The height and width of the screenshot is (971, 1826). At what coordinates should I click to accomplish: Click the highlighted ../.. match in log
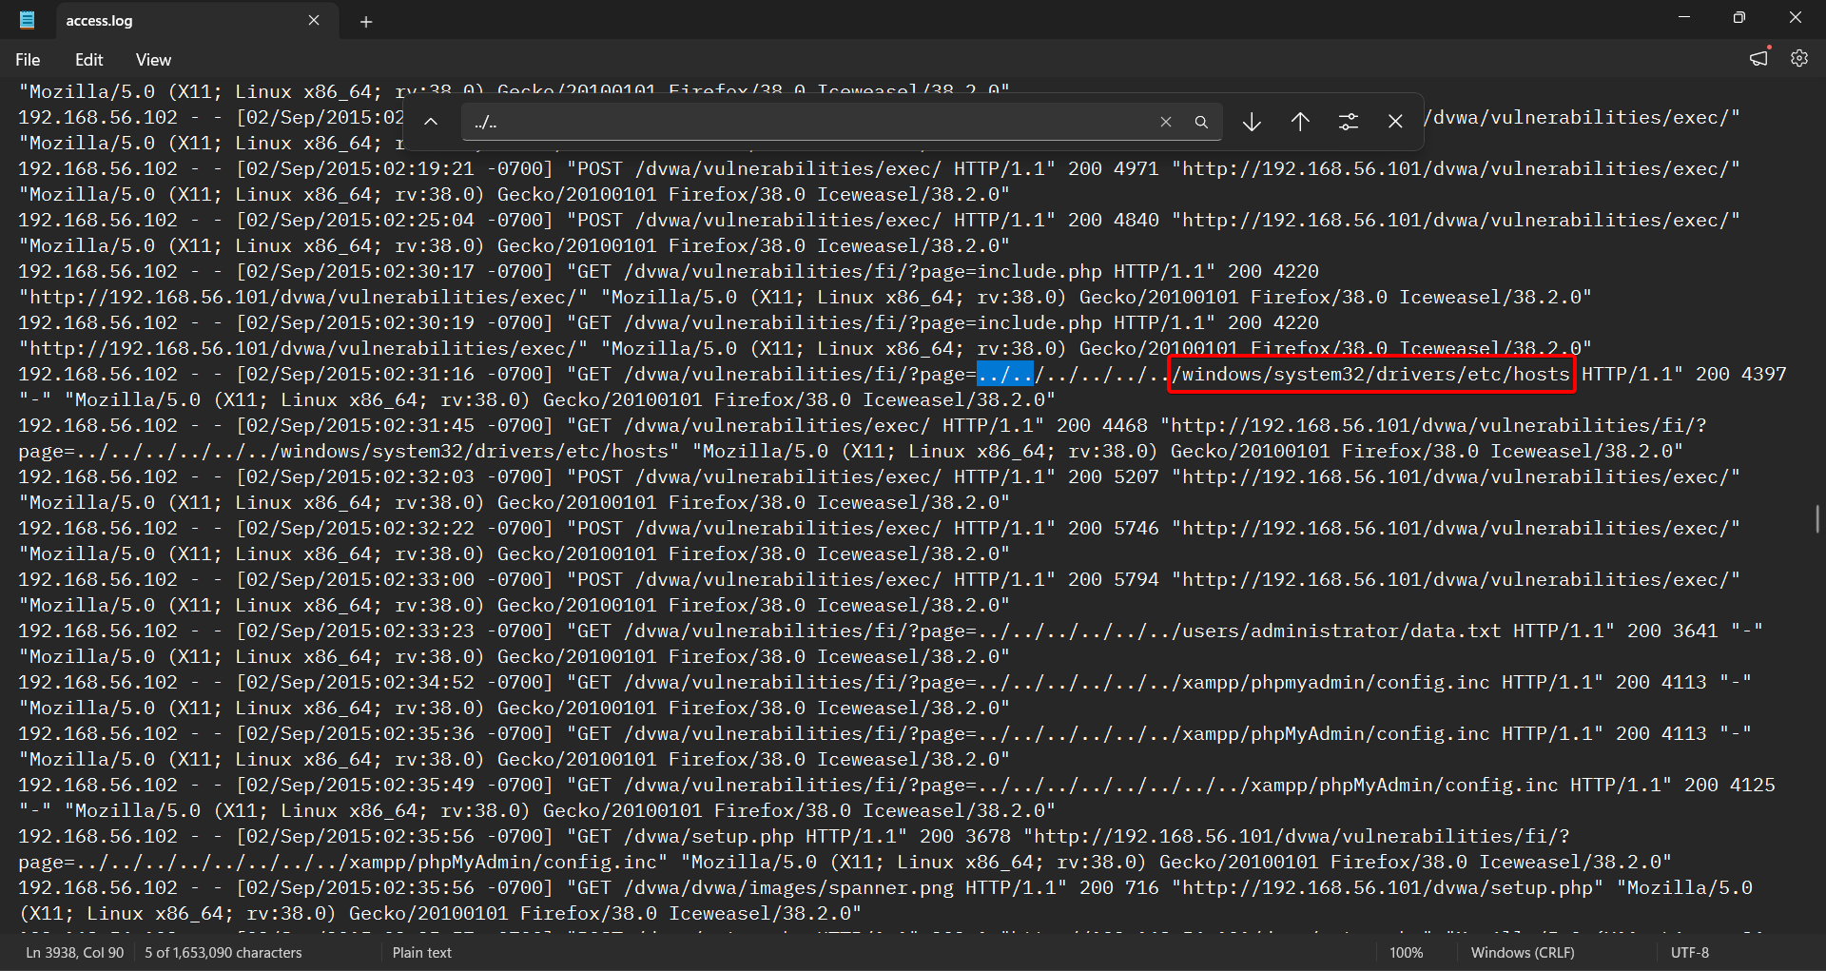click(x=1005, y=374)
